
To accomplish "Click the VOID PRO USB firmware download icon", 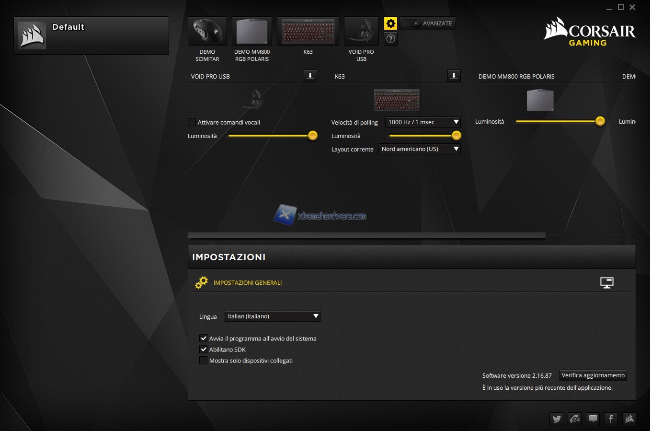I will tap(310, 76).
